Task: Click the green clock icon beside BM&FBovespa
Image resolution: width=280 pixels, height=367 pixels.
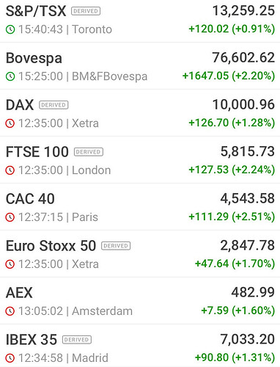Action: (10, 76)
